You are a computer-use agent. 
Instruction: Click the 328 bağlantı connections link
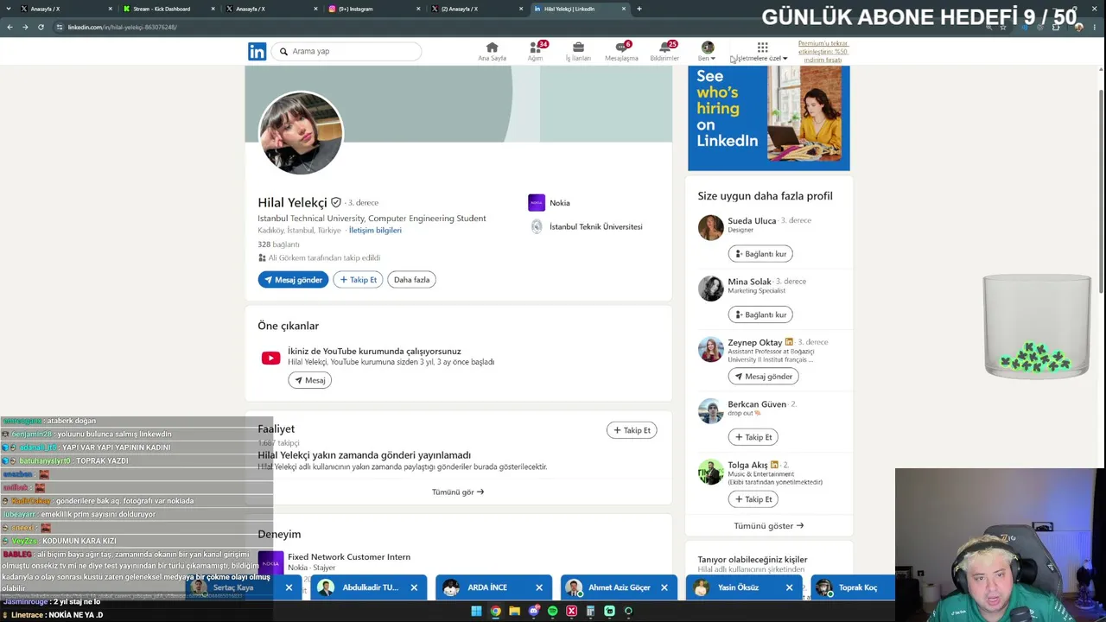pos(278,244)
